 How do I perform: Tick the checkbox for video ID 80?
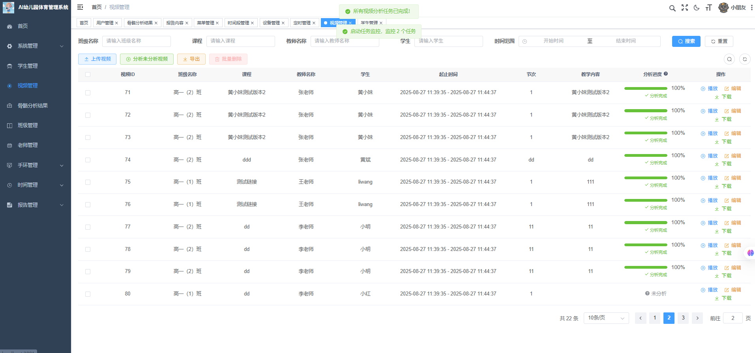point(88,294)
